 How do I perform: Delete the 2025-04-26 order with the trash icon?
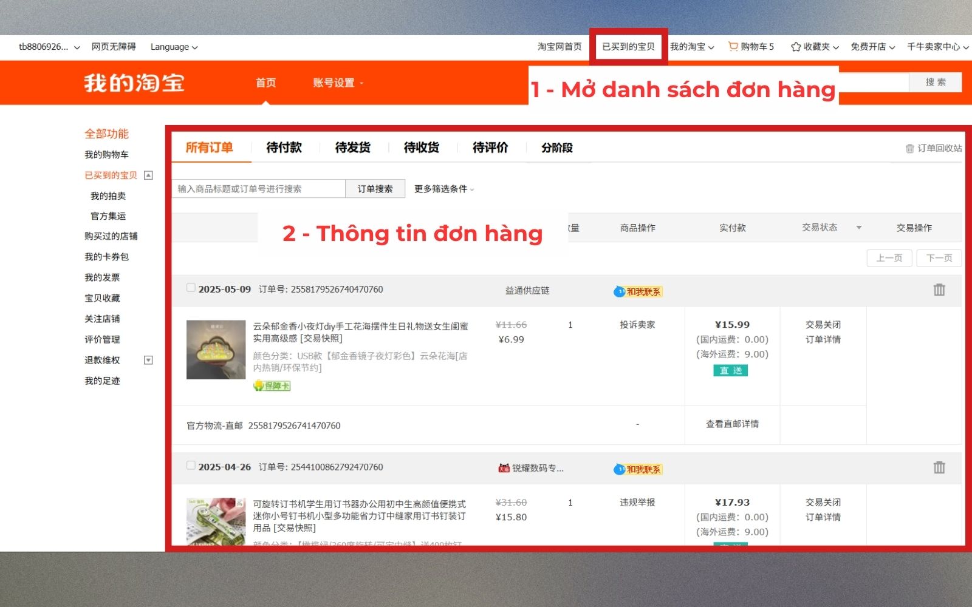coord(939,467)
